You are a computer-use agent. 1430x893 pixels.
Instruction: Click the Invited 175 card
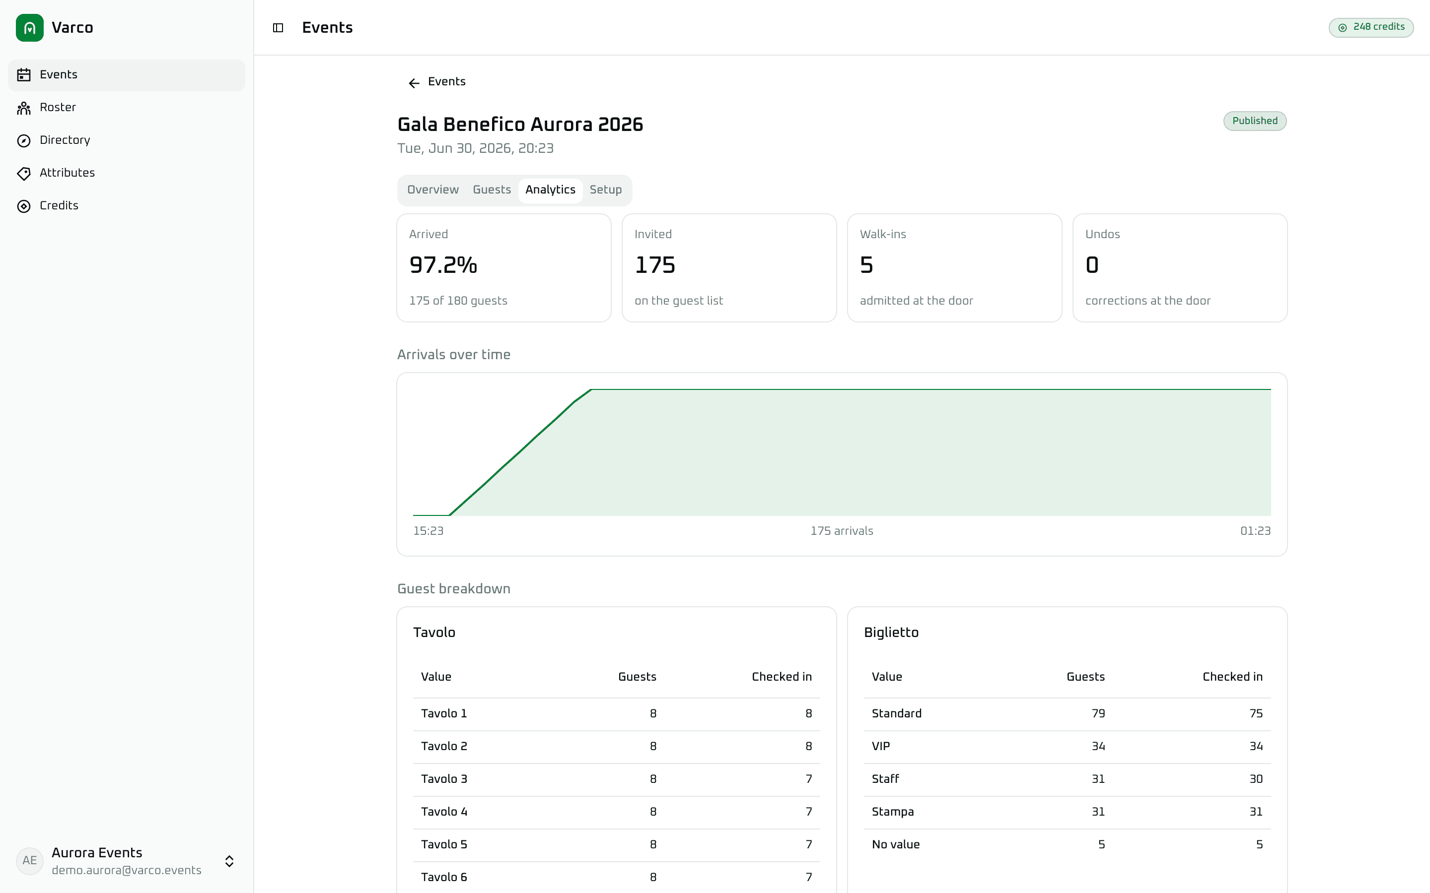[729, 267]
